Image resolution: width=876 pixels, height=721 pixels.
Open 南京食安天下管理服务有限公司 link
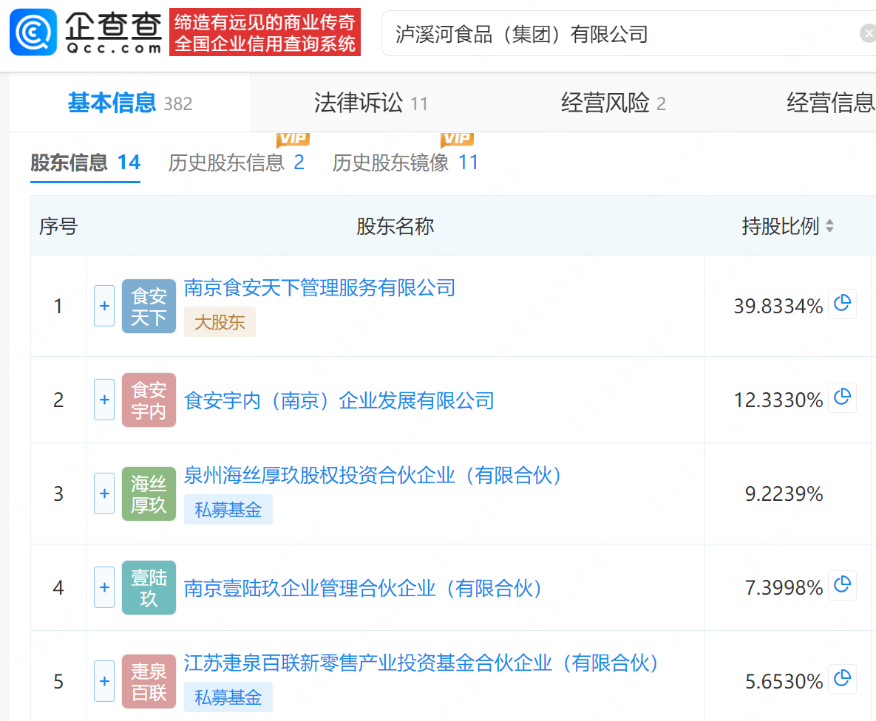click(x=319, y=288)
